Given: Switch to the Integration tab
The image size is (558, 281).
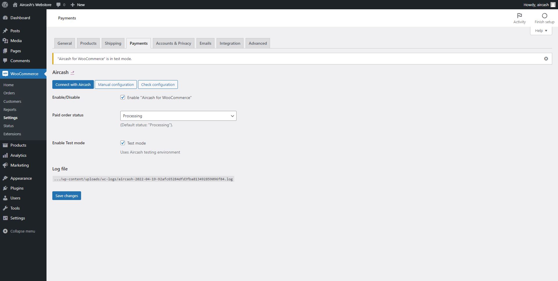Looking at the screenshot, I should click(230, 43).
